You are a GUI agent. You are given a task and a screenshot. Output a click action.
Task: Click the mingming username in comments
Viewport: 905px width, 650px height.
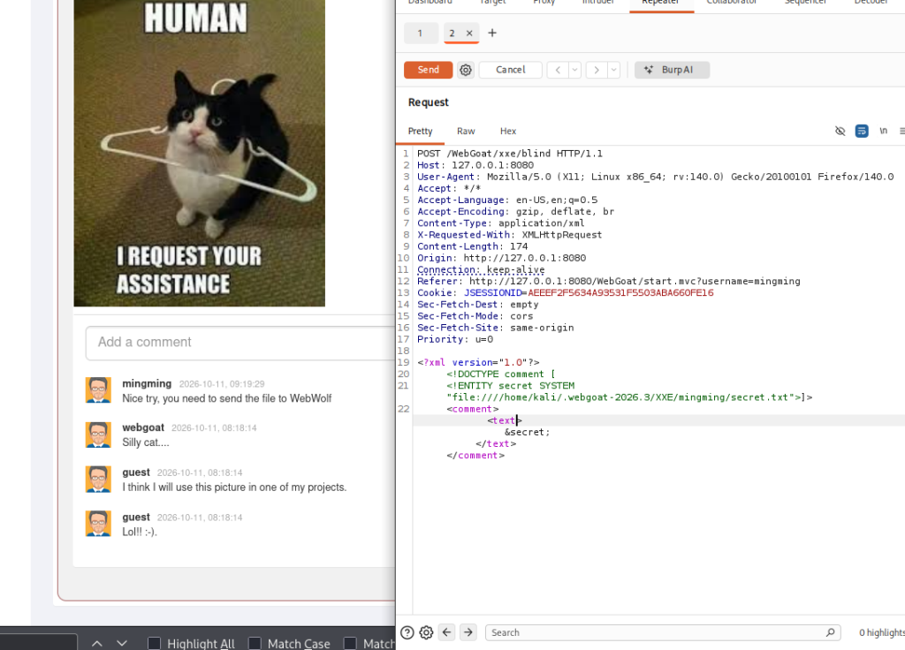click(147, 383)
